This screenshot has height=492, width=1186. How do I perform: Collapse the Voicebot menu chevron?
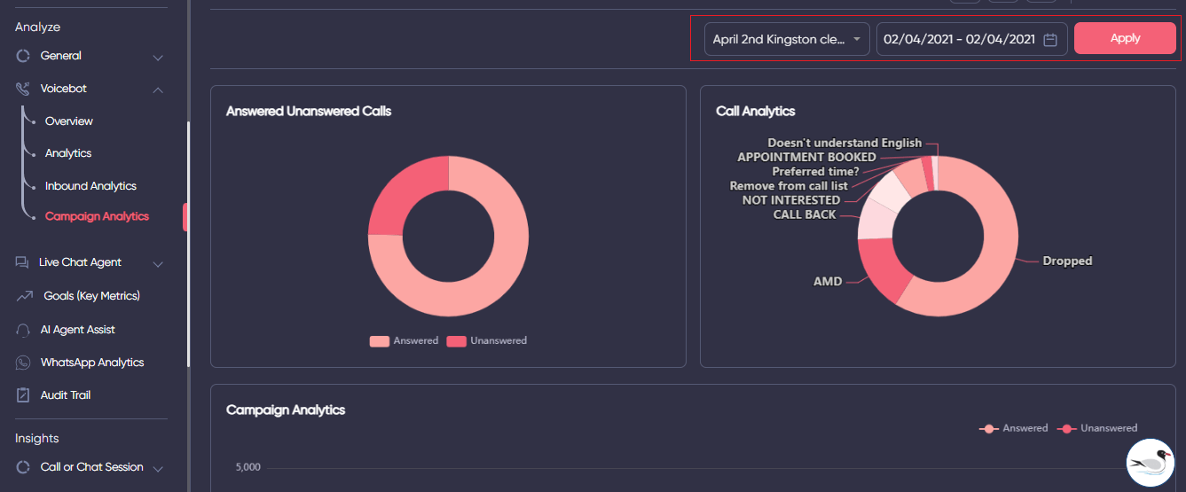[x=158, y=90]
